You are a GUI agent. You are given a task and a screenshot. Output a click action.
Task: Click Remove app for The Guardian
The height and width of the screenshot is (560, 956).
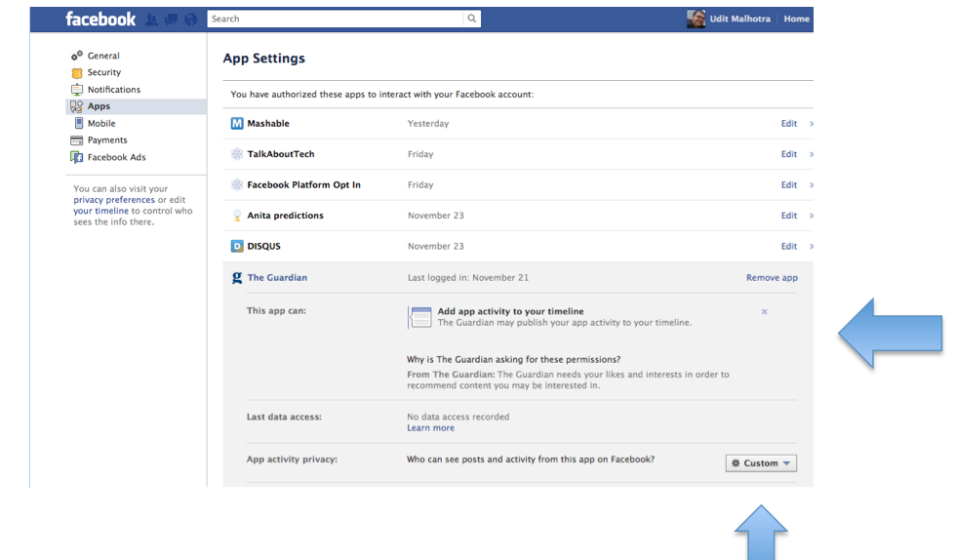(x=772, y=277)
